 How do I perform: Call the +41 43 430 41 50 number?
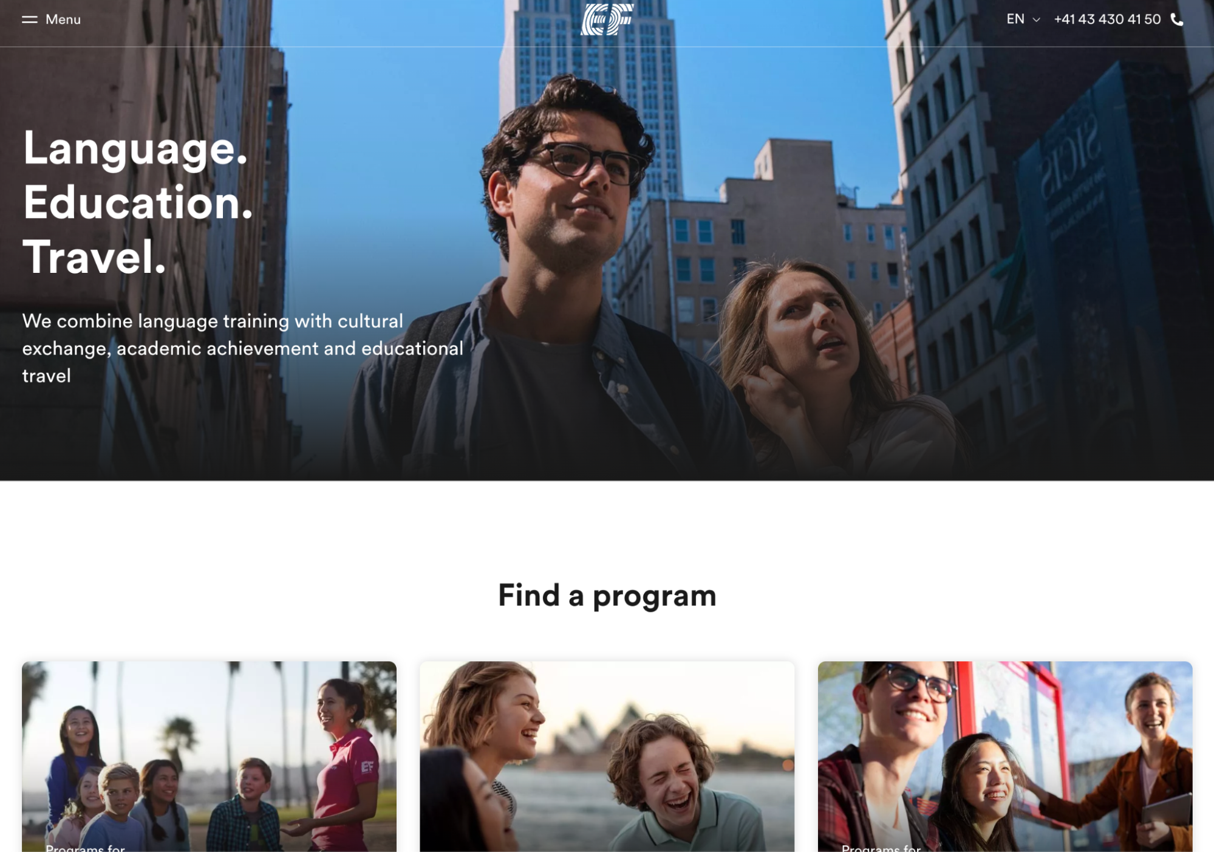click(x=1107, y=19)
